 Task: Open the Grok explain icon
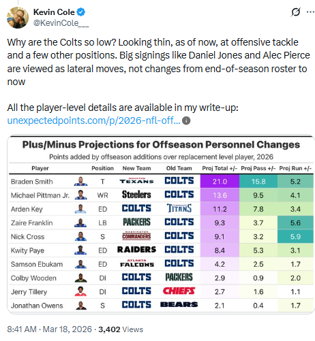click(x=295, y=12)
